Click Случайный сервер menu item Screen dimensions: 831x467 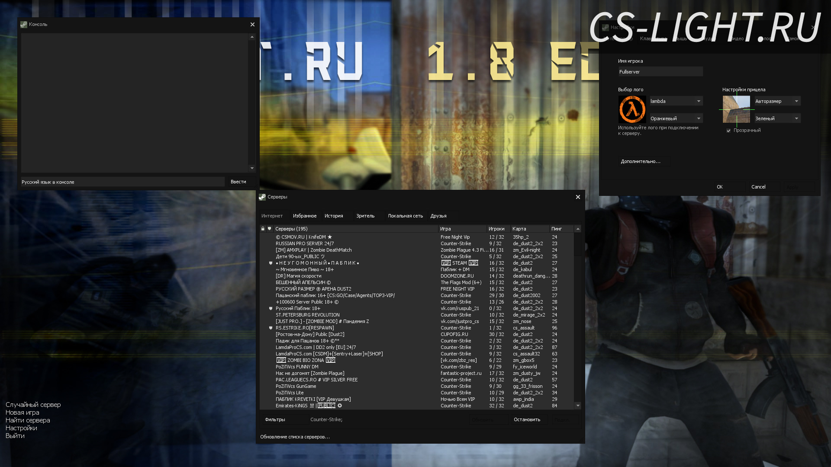click(33, 405)
